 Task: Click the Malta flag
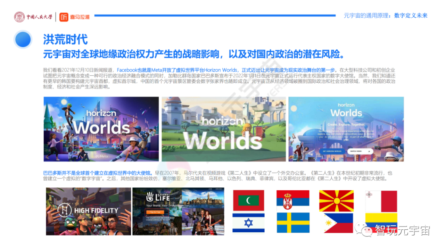(x=381, y=201)
